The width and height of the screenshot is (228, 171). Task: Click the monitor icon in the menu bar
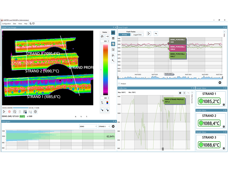pyautogui.click(x=33, y=23)
